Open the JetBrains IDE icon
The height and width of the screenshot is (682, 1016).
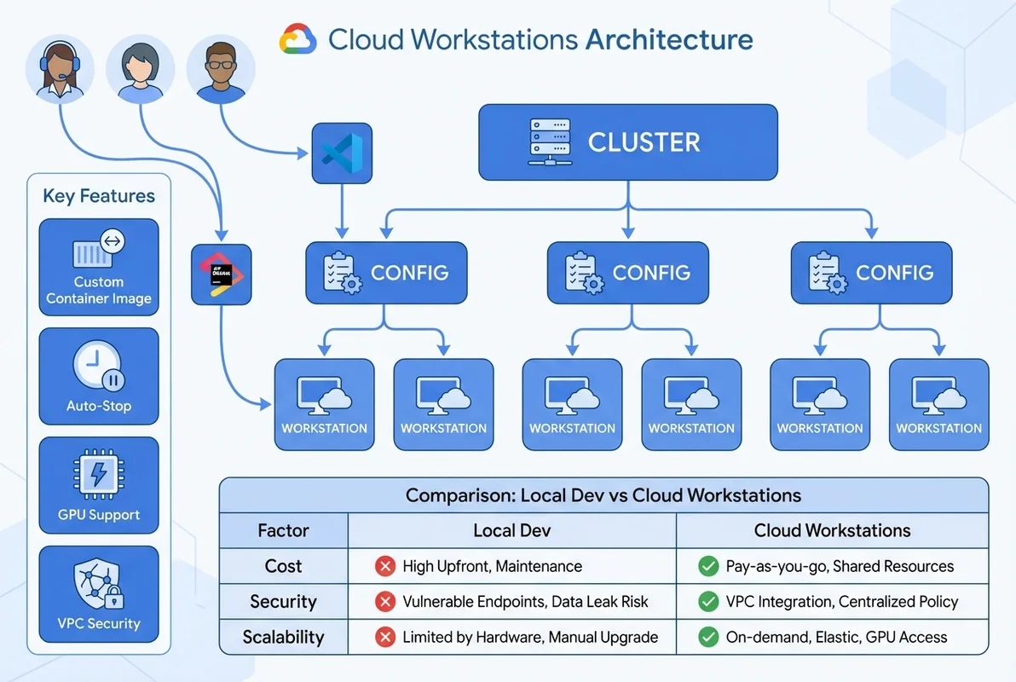pyautogui.click(x=221, y=275)
